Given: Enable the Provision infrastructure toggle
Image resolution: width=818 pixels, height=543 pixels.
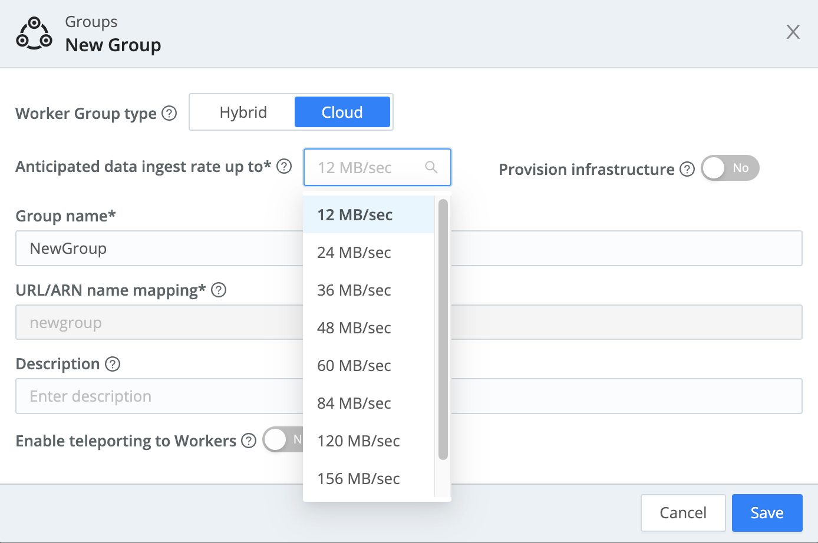Looking at the screenshot, I should (730, 168).
